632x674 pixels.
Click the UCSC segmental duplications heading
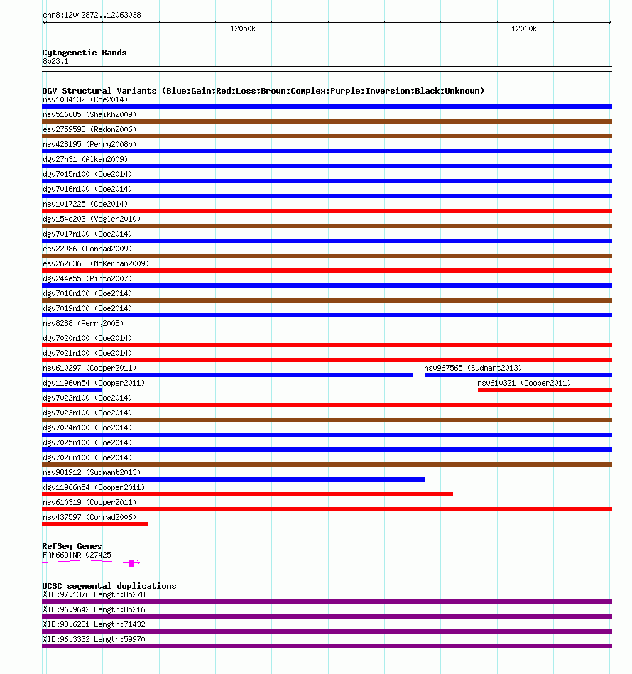point(109,586)
